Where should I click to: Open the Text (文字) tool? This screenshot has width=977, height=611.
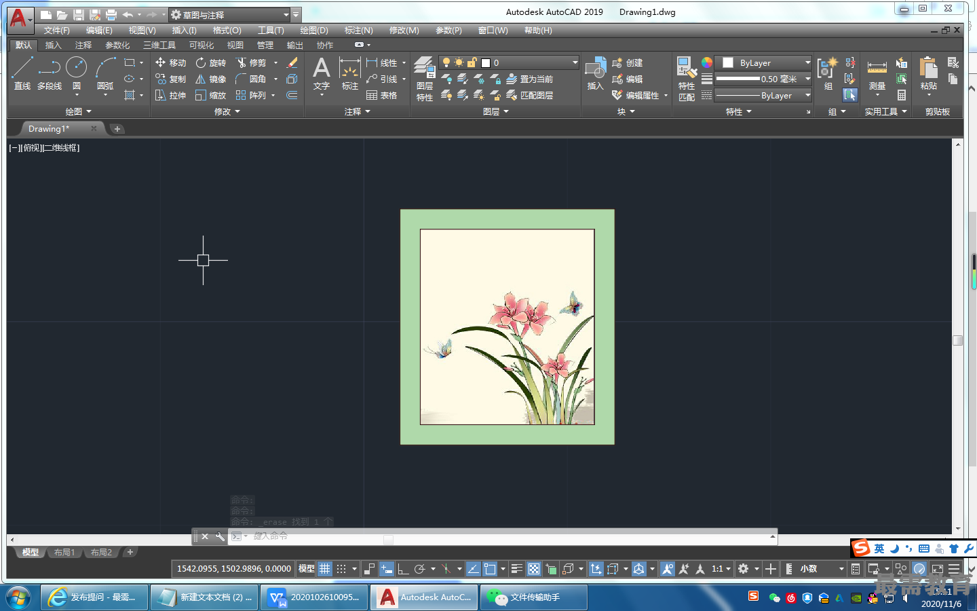click(322, 73)
